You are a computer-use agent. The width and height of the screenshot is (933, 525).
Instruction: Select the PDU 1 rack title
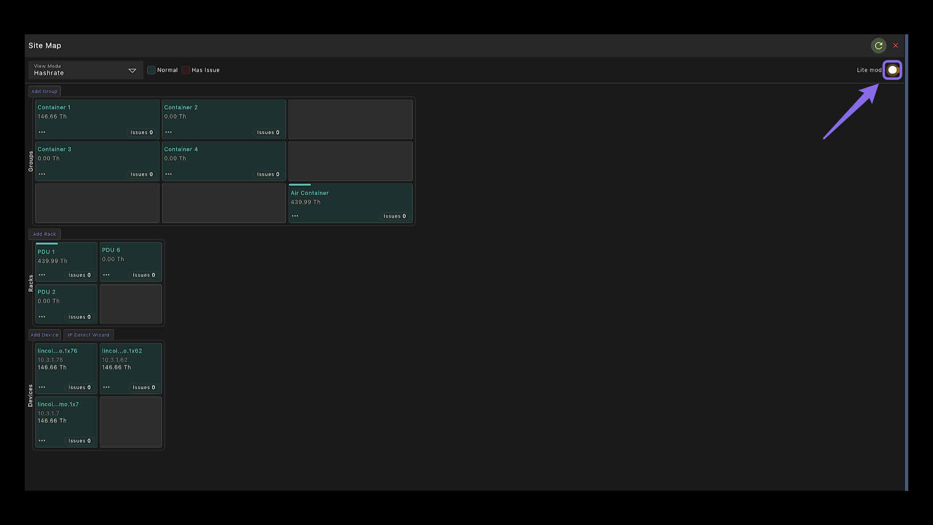coord(46,252)
